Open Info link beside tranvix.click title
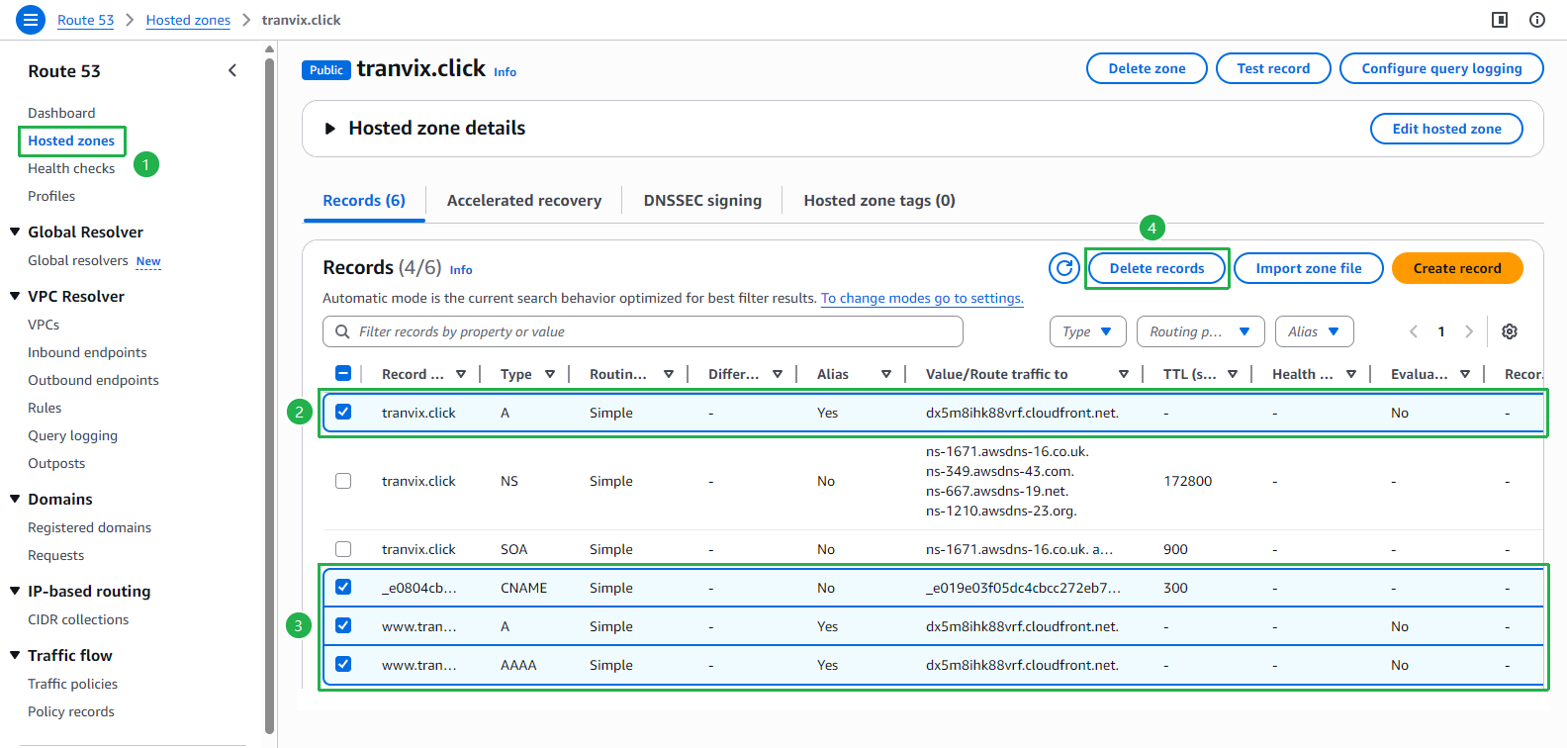 click(505, 71)
